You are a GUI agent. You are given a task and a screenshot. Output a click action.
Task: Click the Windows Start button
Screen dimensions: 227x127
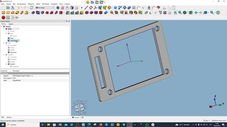(2, 125)
